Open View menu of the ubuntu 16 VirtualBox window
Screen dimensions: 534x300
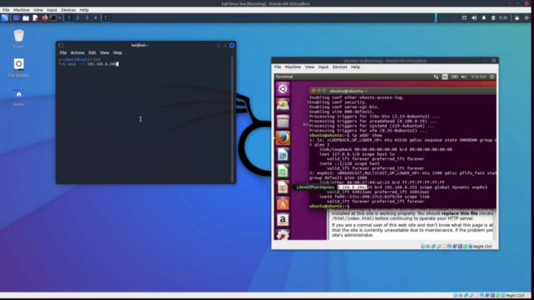tap(310, 67)
